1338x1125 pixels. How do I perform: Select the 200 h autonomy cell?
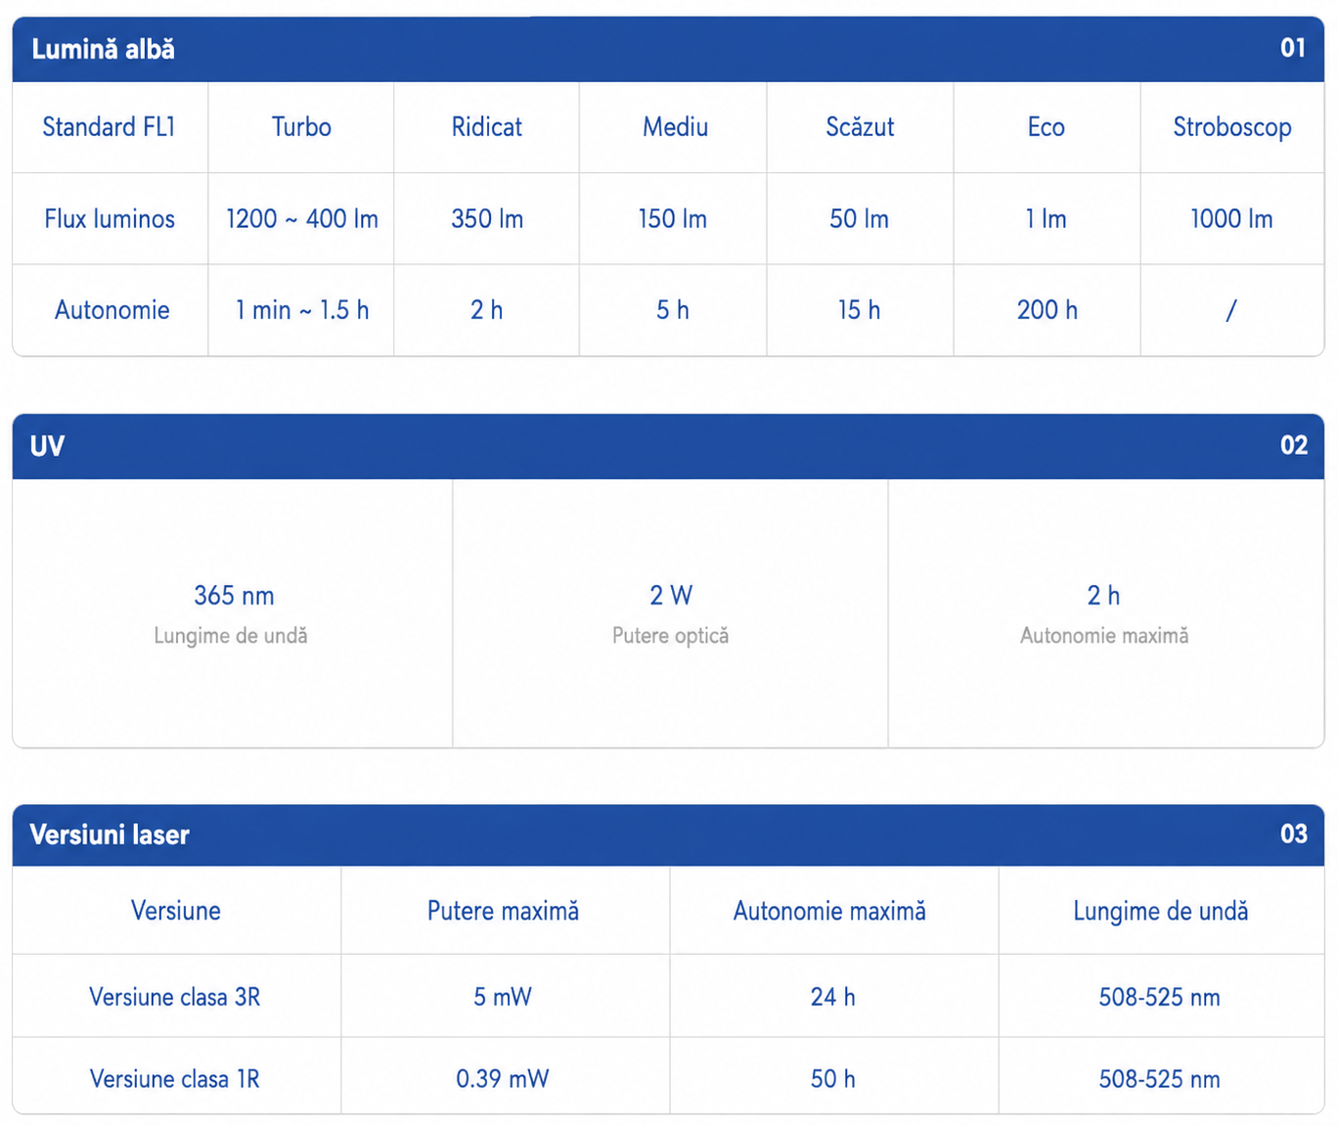(1047, 310)
